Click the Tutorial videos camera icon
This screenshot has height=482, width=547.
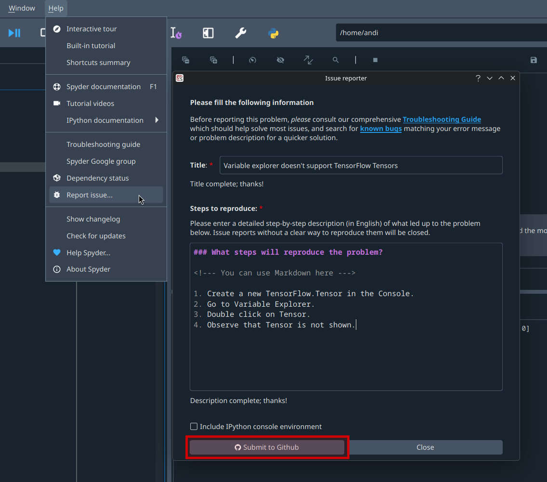tap(57, 103)
